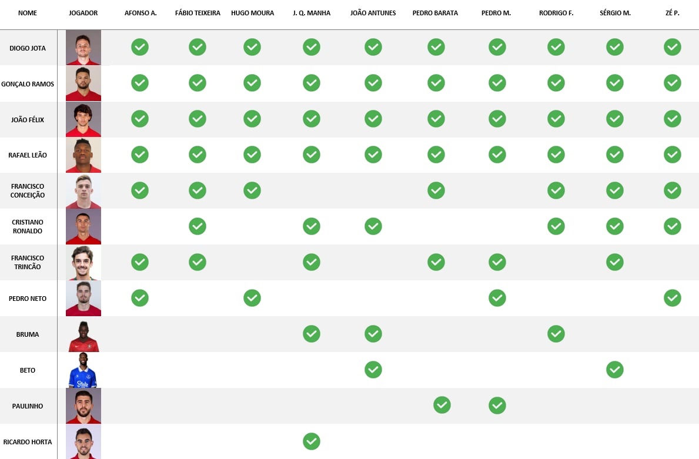Click the Sérgio M. column header
Screen dimensions: 699x459
point(615,13)
